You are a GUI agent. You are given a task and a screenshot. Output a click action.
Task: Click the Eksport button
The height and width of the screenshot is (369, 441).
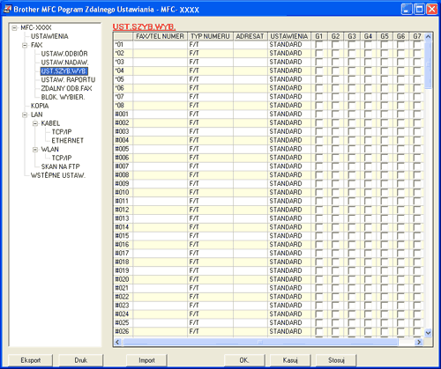click(31, 360)
